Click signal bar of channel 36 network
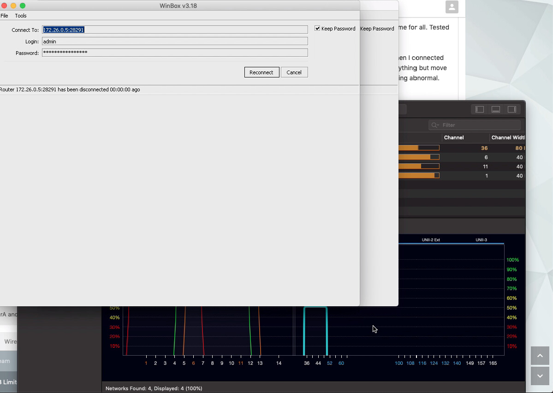553x393 pixels. (419, 148)
